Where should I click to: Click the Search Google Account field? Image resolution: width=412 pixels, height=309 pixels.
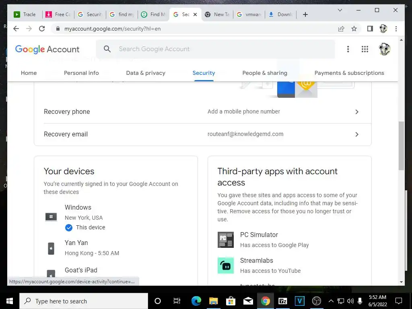click(216, 49)
